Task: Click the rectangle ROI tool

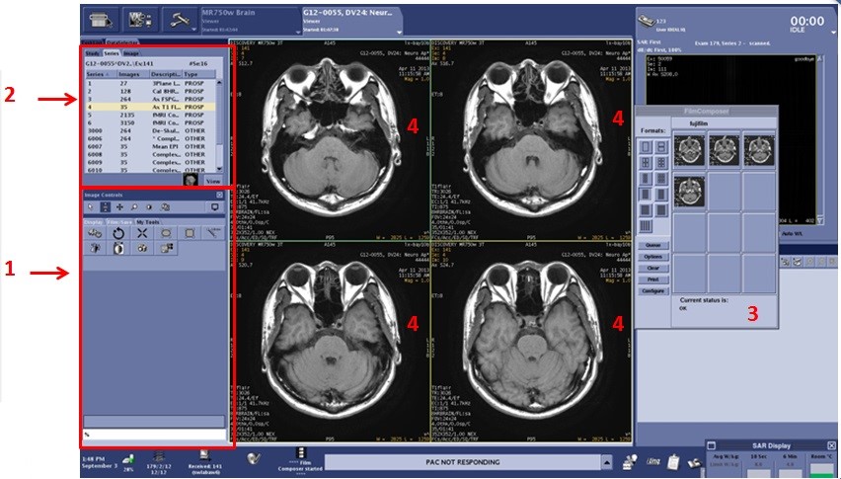Action: 189,233
